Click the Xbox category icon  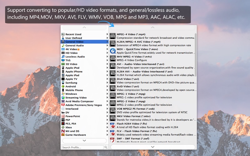63,127
